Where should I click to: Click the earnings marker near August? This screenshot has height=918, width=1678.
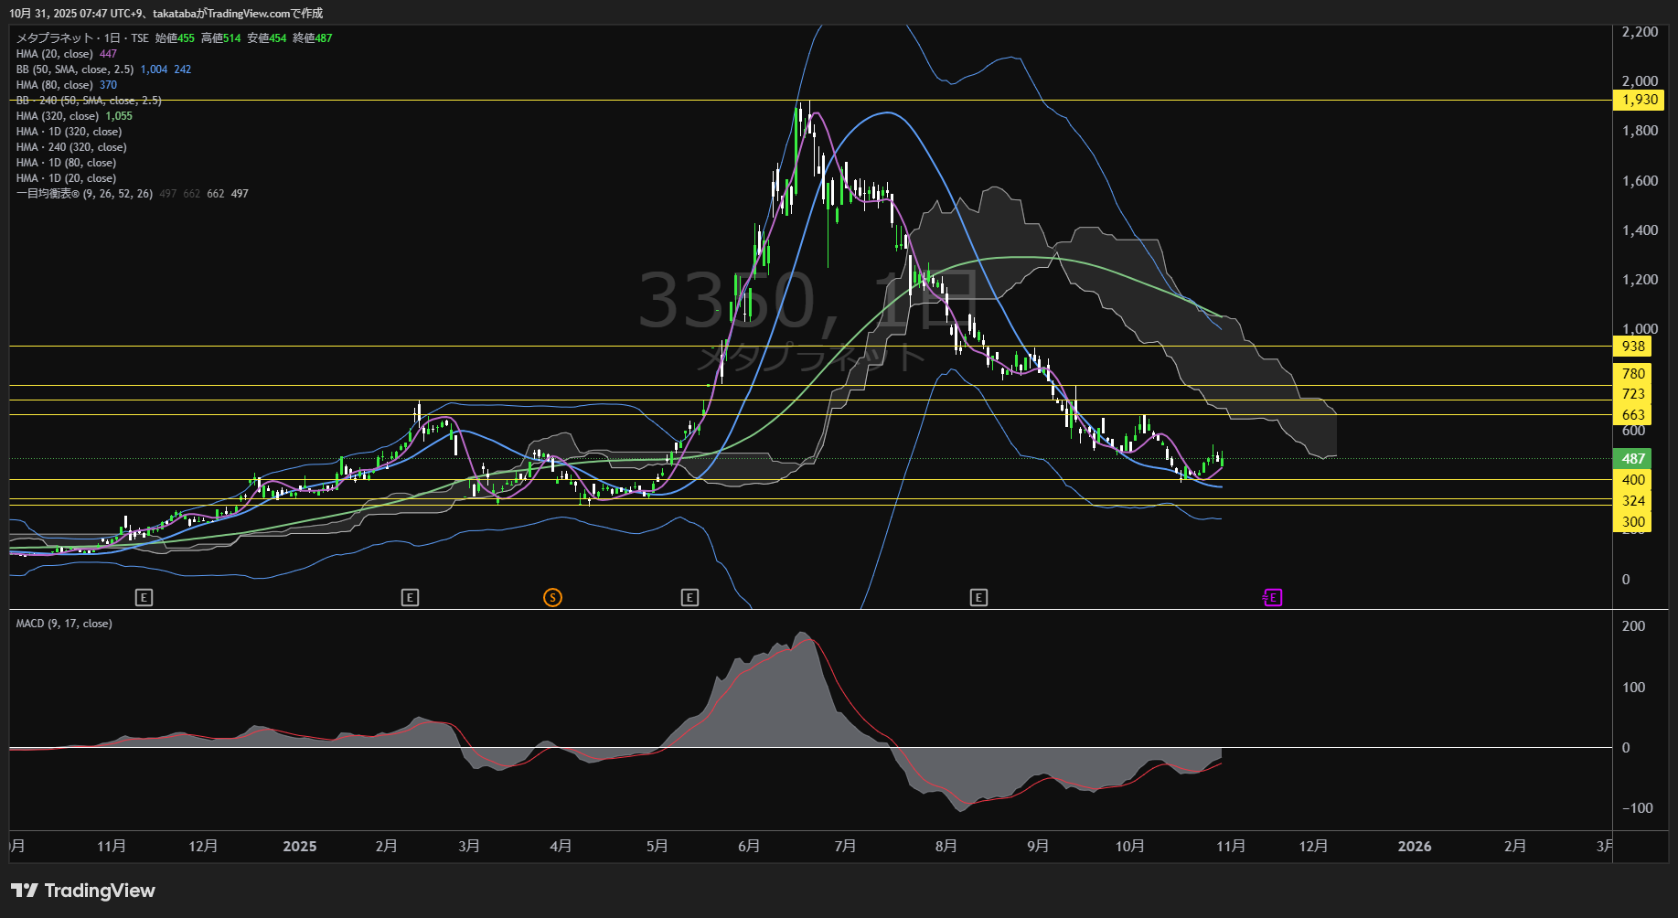(x=978, y=598)
